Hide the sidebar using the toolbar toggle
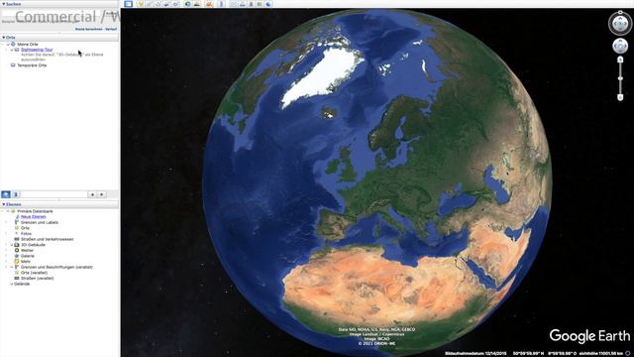Image resolution: width=634 pixels, height=357 pixels. point(128,4)
